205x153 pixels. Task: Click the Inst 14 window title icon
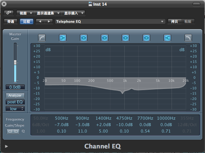coord(90,4)
